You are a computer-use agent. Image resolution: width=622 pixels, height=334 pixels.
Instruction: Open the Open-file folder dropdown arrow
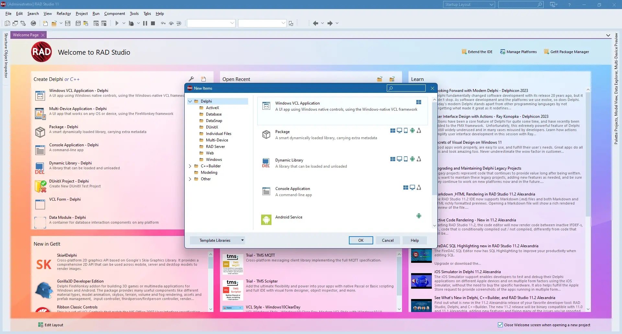pyautogui.click(x=61, y=23)
